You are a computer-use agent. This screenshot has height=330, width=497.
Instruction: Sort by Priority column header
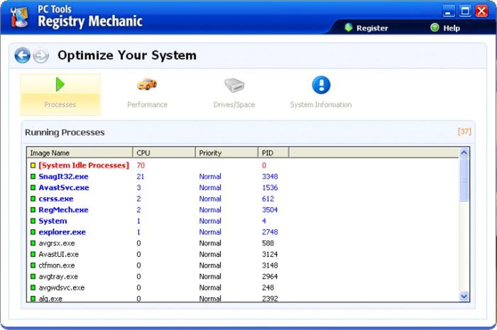(x=227, y=153)
